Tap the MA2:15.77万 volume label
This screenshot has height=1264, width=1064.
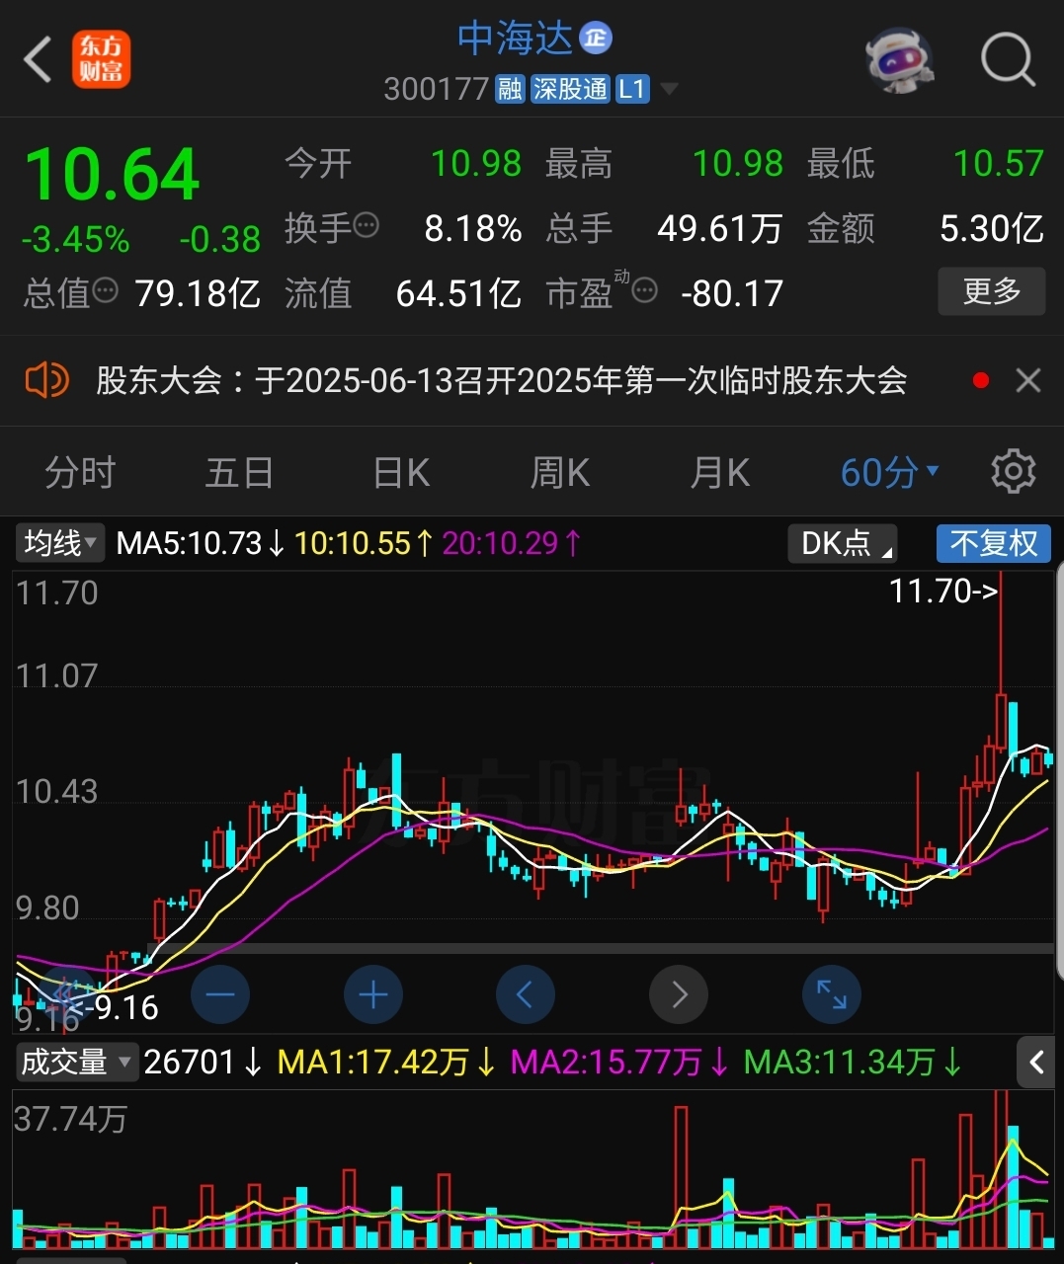619,1063
